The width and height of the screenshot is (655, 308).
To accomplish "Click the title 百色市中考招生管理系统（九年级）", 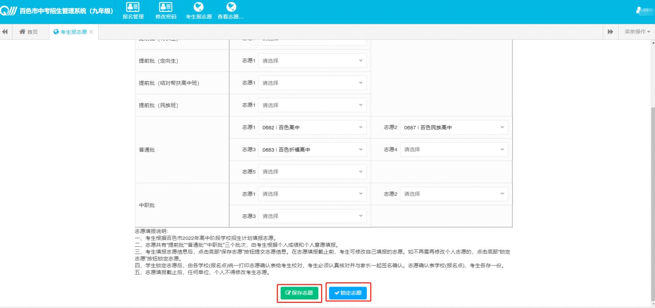I will point(67,11).
